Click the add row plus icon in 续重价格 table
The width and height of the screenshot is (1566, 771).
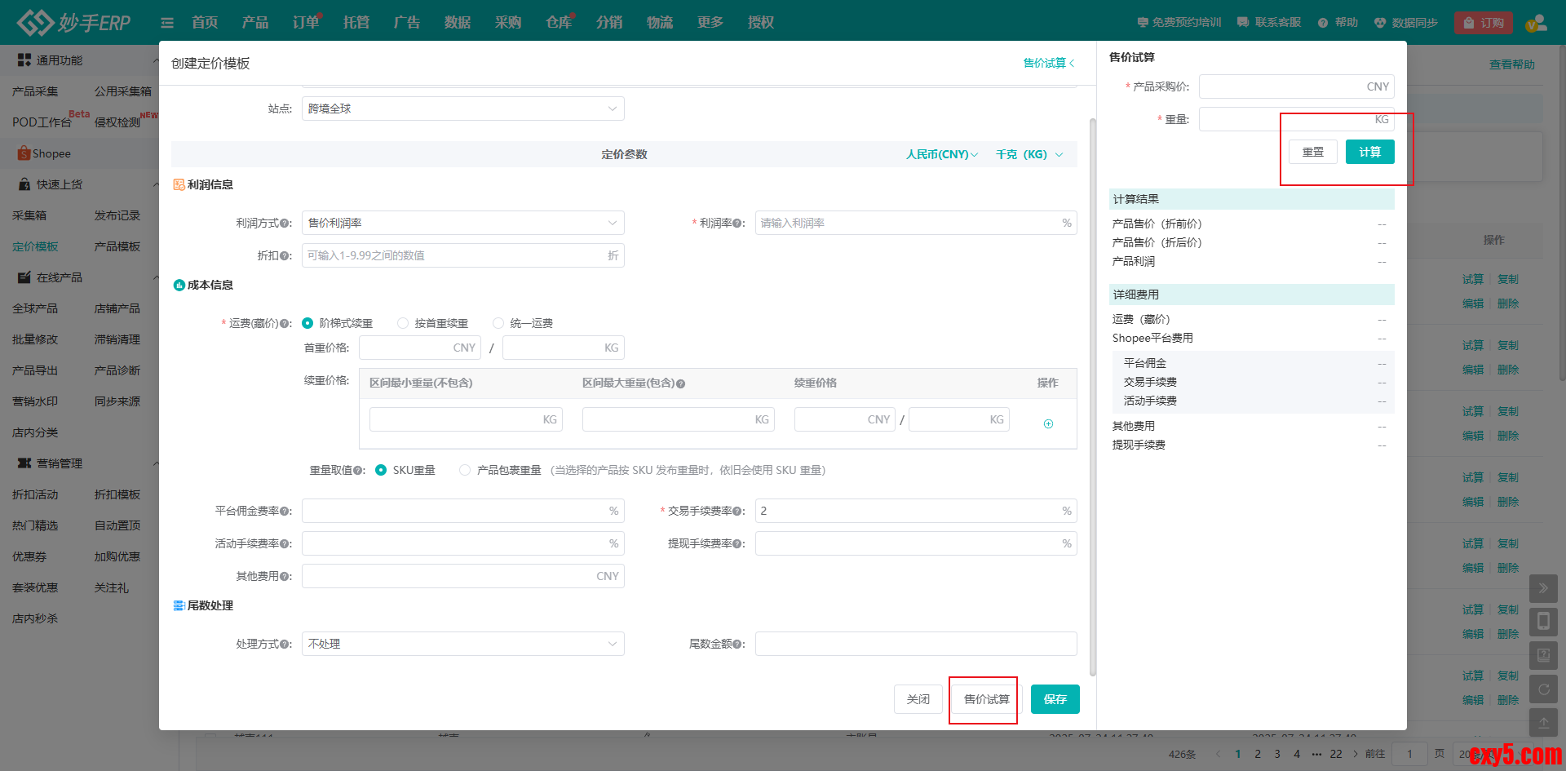point(1048,423)
